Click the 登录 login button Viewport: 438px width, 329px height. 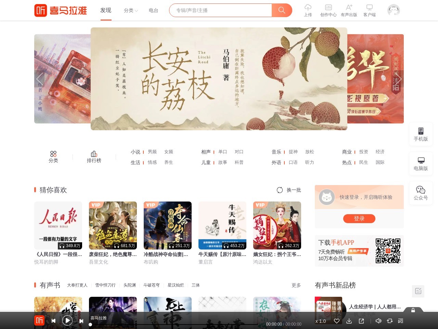(x=359, y=219)
